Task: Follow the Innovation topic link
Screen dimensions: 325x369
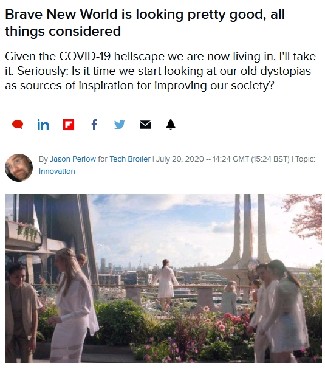Action: pyautogui.click(x=57, y=171)
